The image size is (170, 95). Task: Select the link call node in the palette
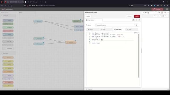(8, 41)
